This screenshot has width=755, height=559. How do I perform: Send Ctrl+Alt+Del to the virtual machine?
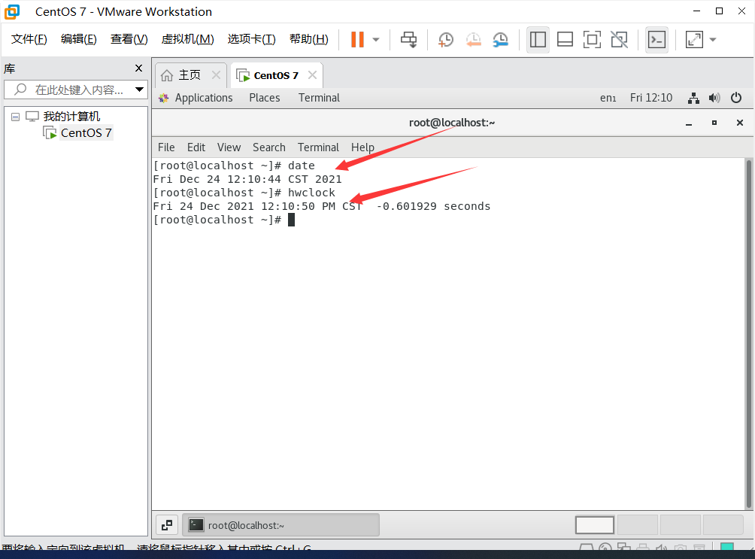tap(409, 40)
